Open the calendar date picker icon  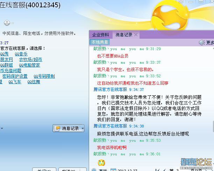[113, 170]
